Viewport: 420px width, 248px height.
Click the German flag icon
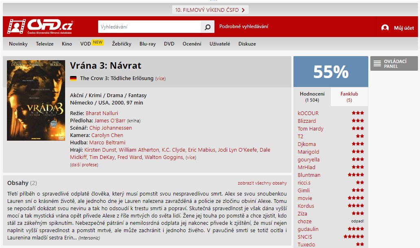(x=73, y=78)
